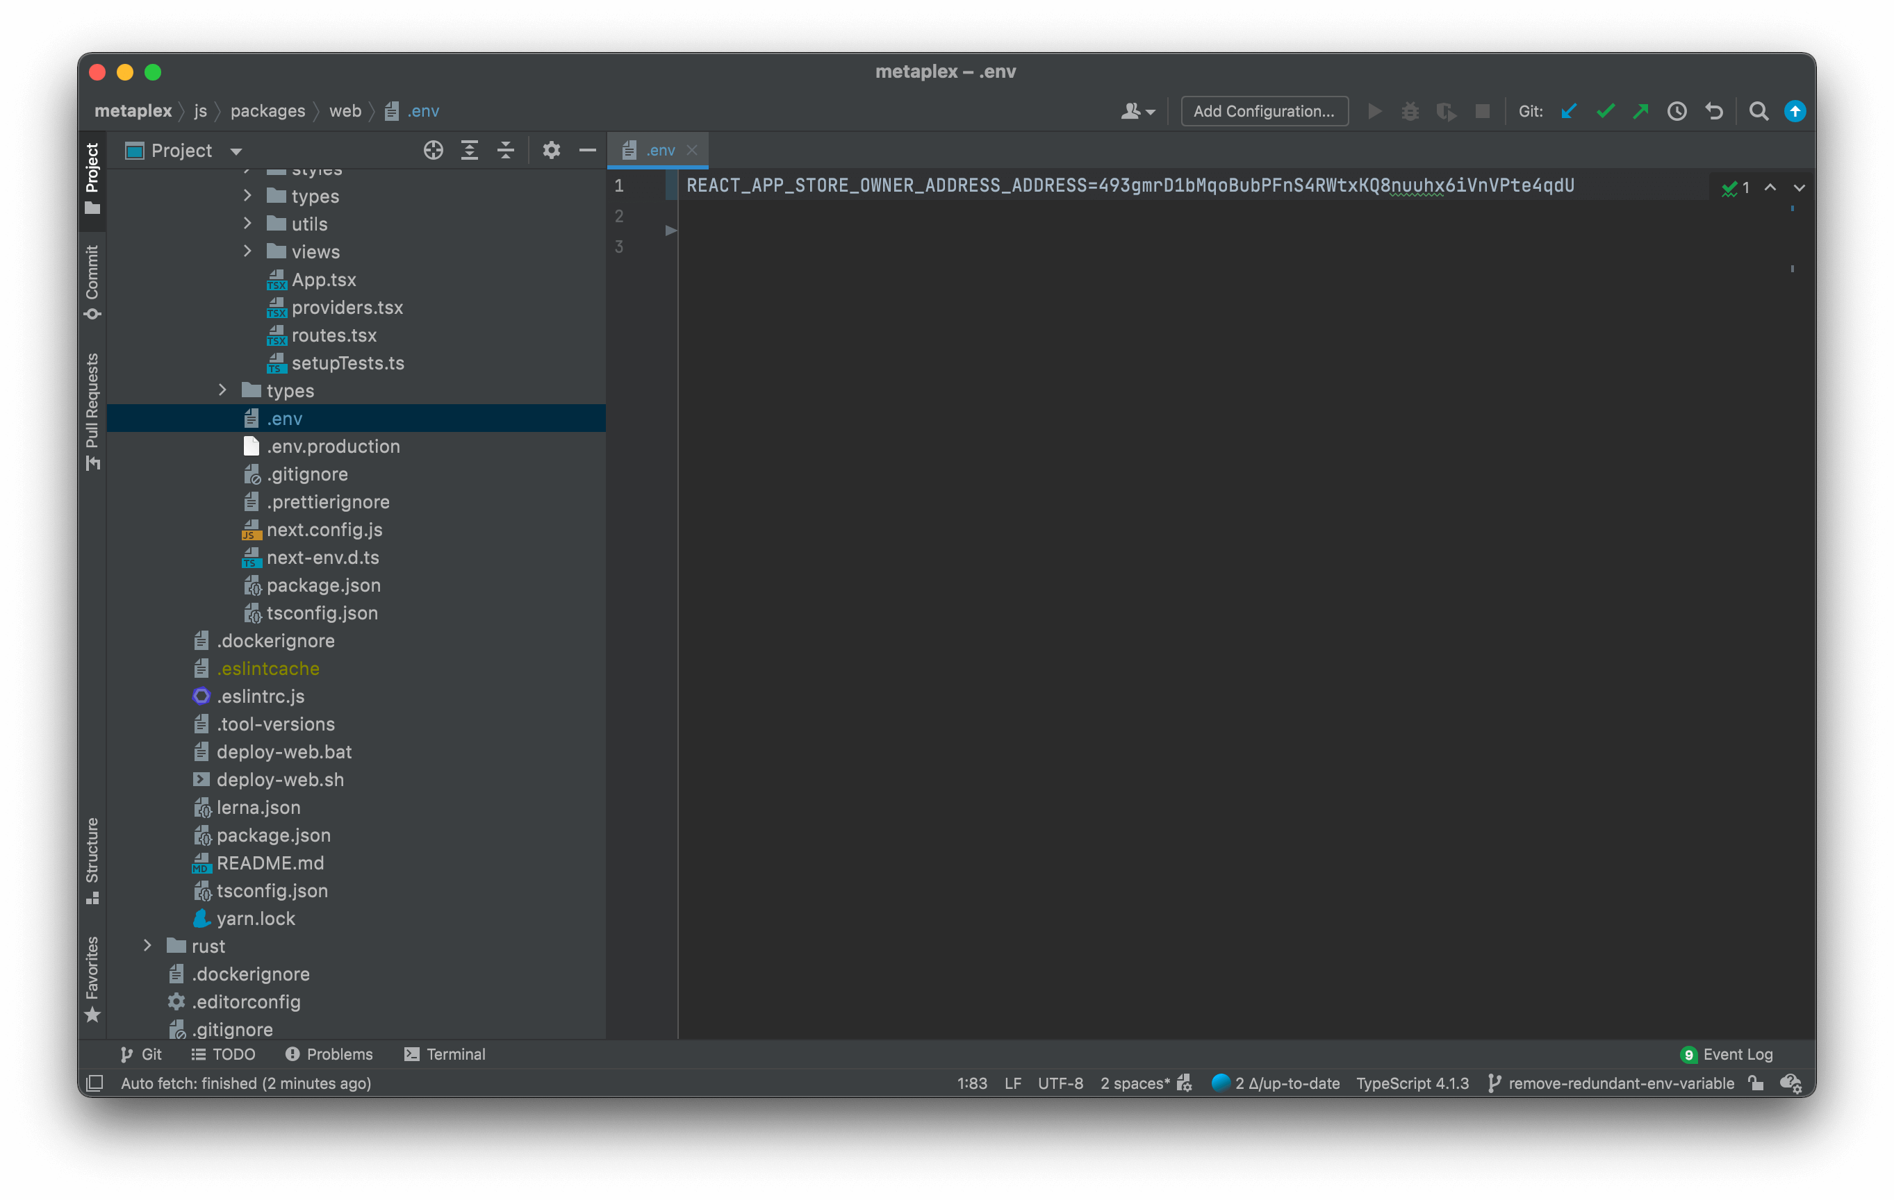The image size is (1894, 1200).
Task: Click the REACT_APP_STORE_OWNER_ADDRESS line in editor
Action: tap(1130, 185)
